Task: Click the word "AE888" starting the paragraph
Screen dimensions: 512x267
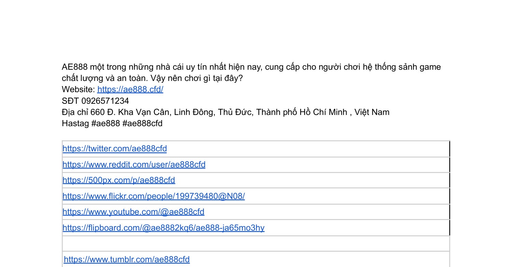Action: tap(74, 67)
